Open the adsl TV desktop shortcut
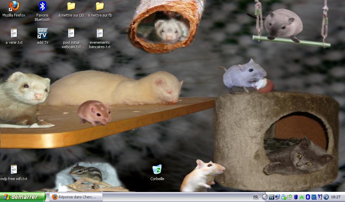 click(42, 33)
